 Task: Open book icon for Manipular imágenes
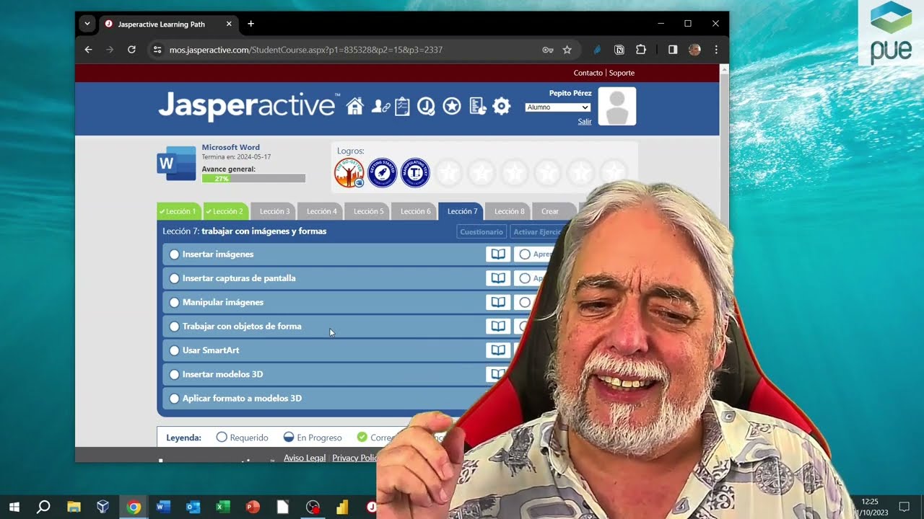coord(498,302)
